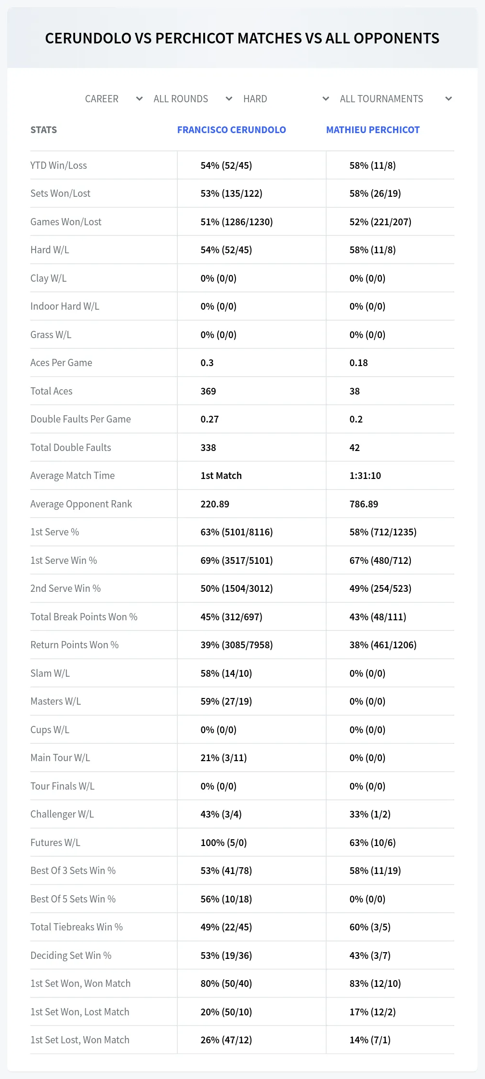Open Mathieu Perchicot player link

point(373,130)
